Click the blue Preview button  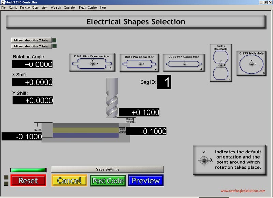tap(146, 181)
